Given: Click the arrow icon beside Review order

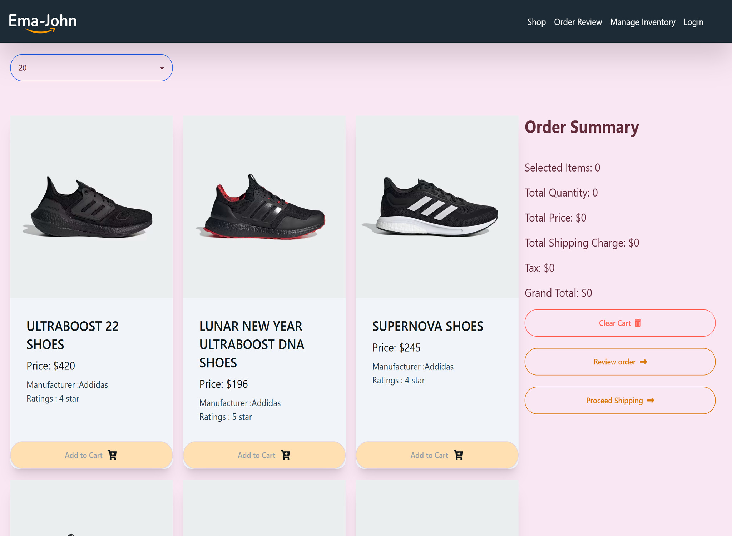Looking at the screenshot, I should pos(643,362).
